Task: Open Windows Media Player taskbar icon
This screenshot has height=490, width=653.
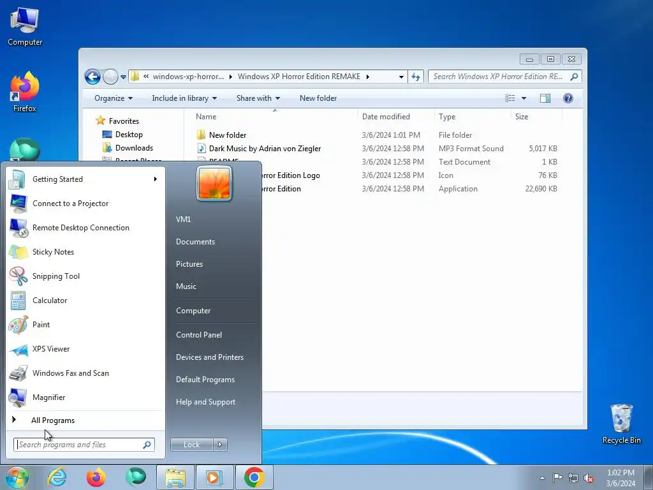Action: click(214, 477)
